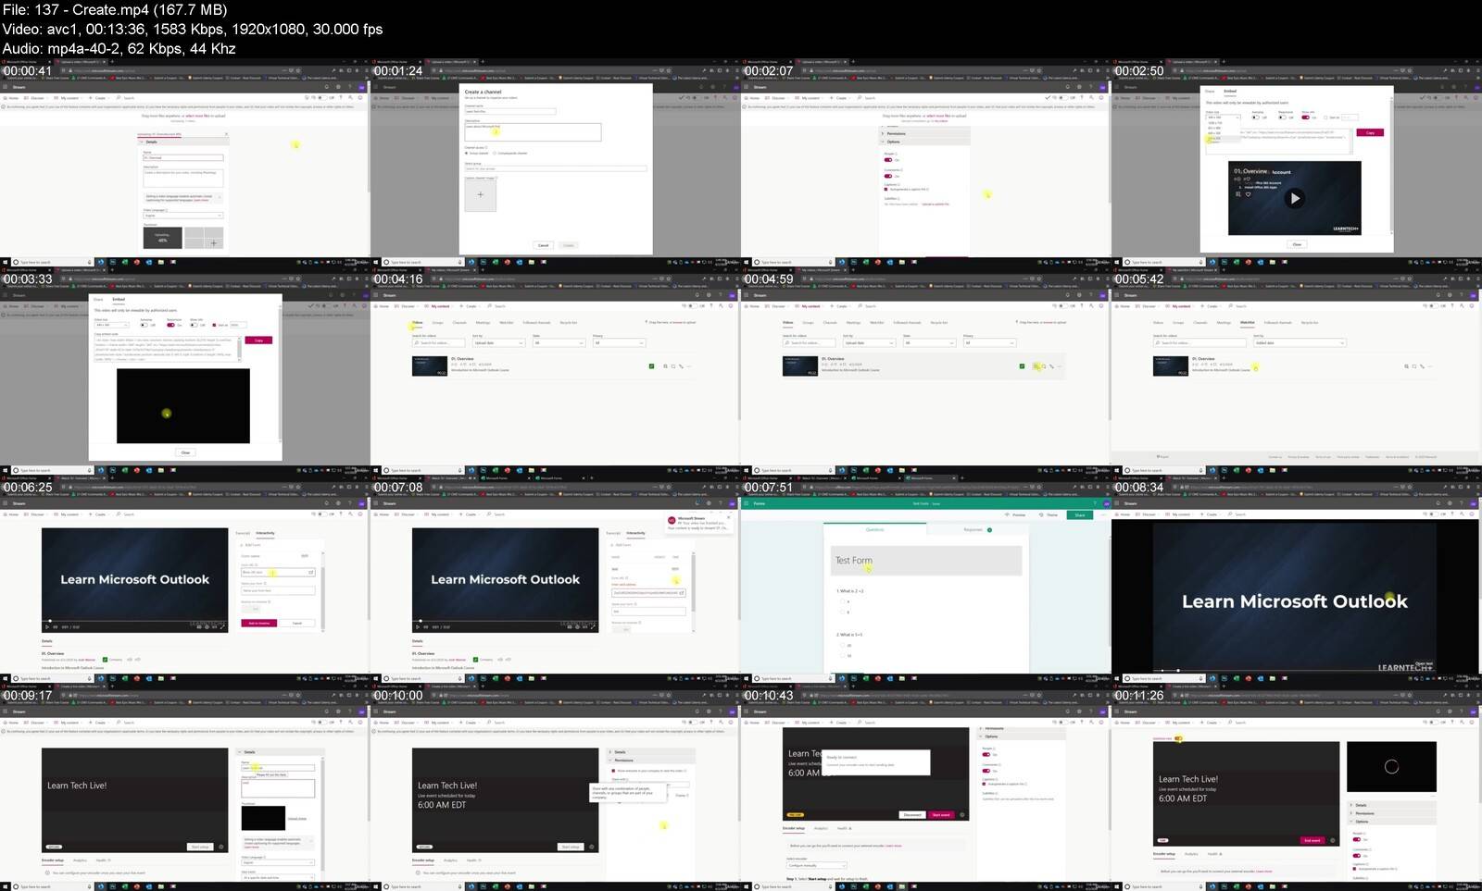This screenshot has width=1482, height=891.
Task: Click Cancel in Create a channel dialog
Action: pyautogui.click(x=543, y=245)
